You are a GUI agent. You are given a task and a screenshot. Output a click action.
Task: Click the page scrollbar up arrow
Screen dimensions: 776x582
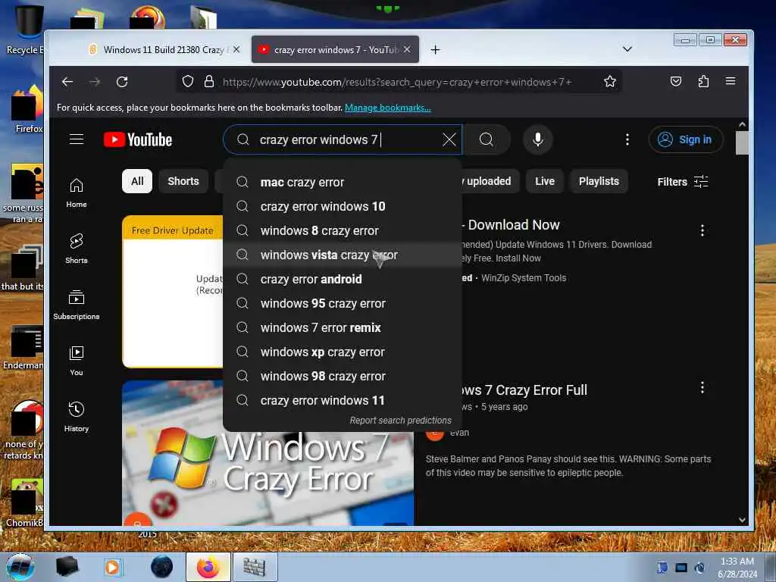click(742, 124)
